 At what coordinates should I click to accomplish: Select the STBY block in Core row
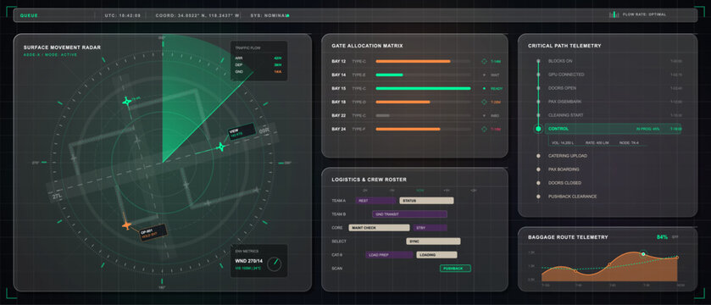coord(430,228)
